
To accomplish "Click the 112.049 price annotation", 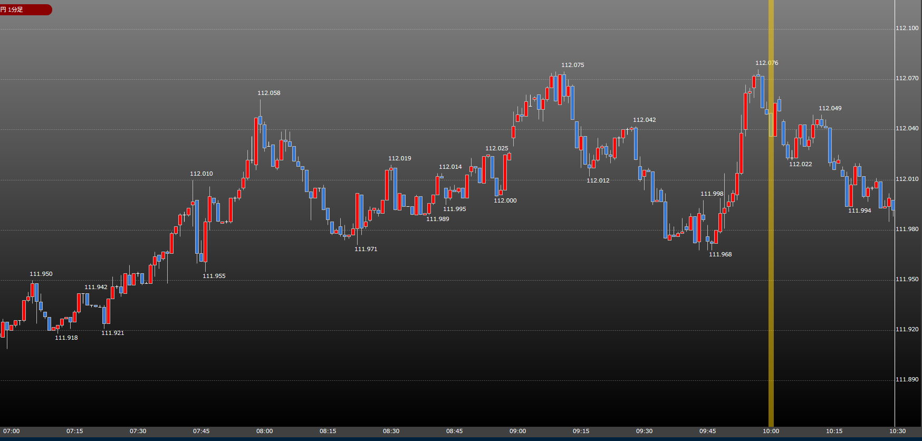I will [x=830, y=108].
